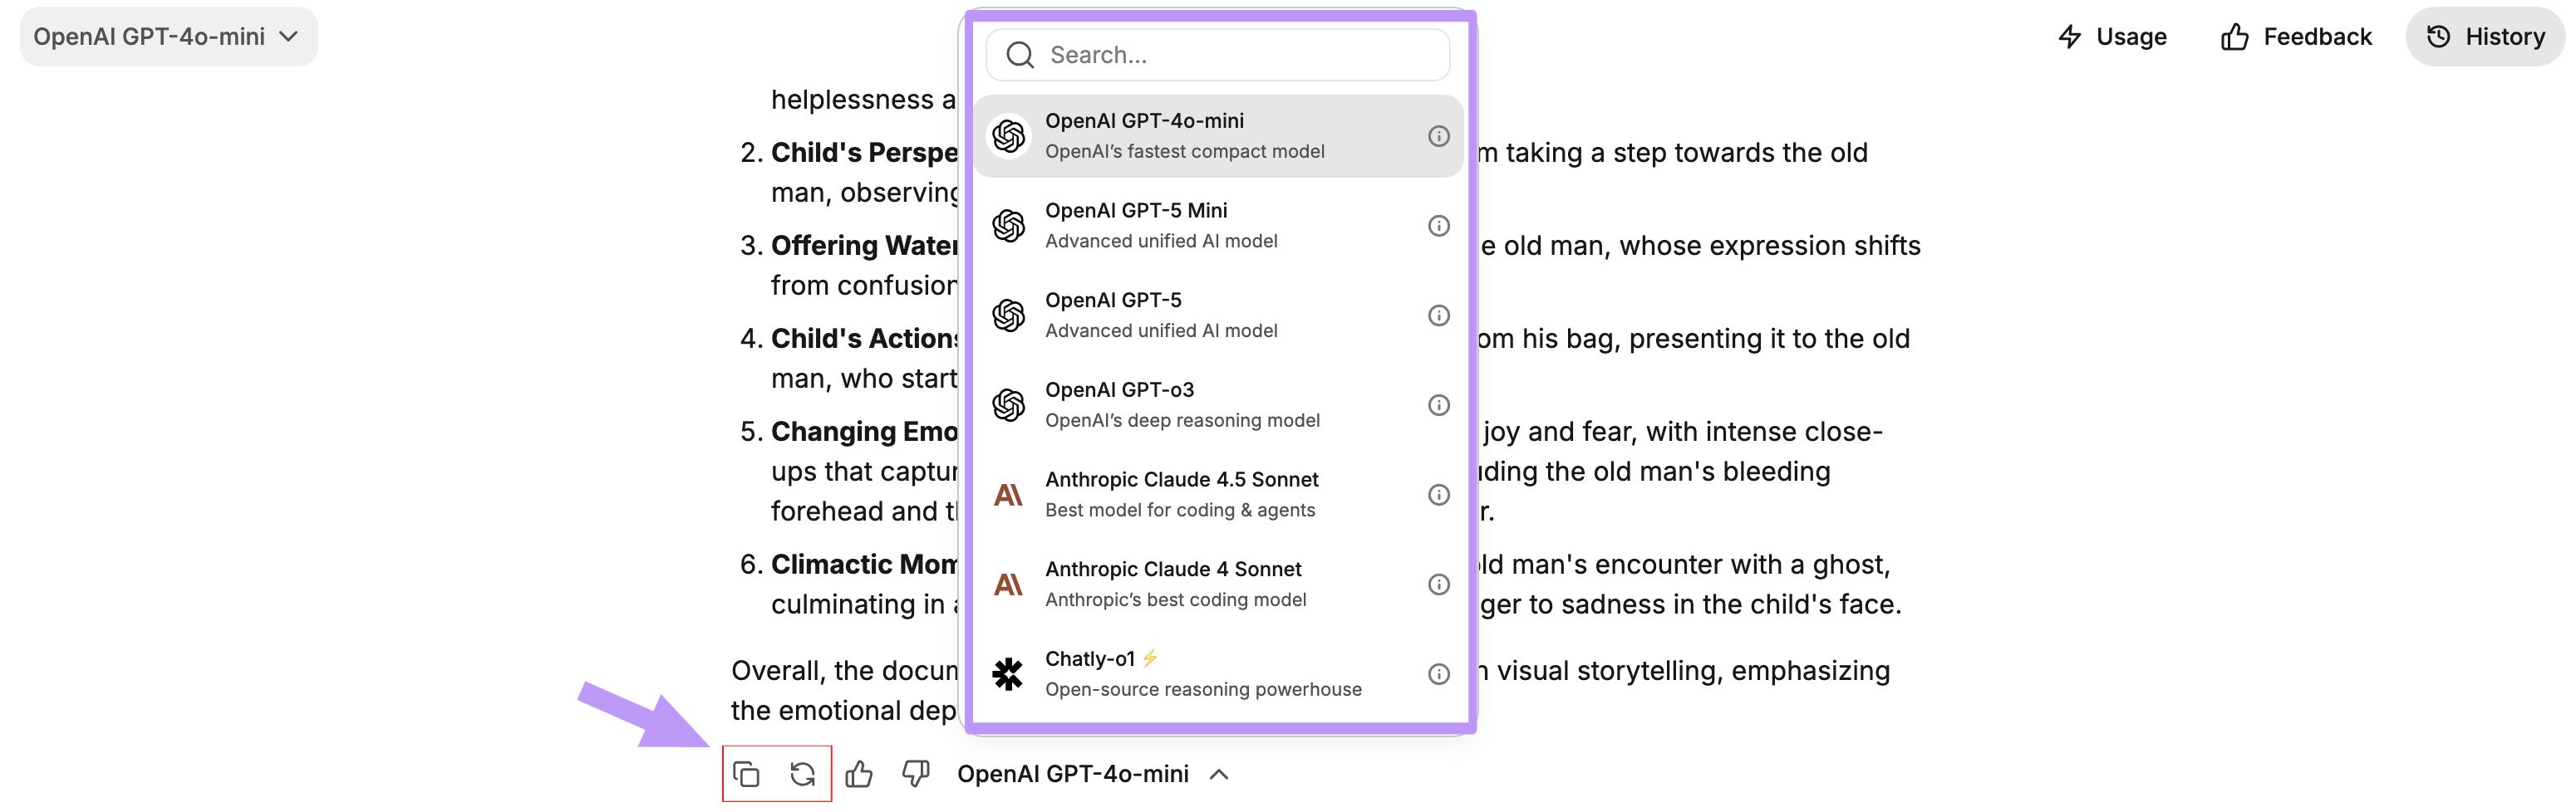The image size is (2576, 812).
Task: Click the Anthropic logo beside Claude 4 Sonnet
Action: click(1009, 584)
